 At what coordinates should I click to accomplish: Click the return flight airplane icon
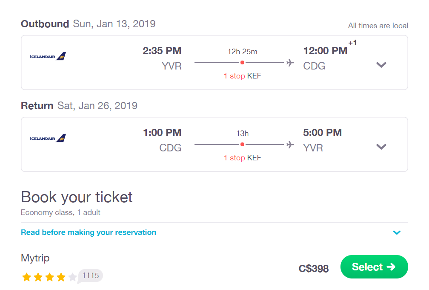290,145
